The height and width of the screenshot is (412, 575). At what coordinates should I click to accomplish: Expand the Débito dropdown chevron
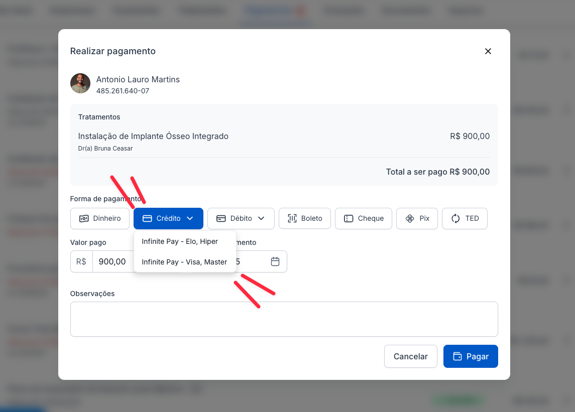[x=261, y=218]
